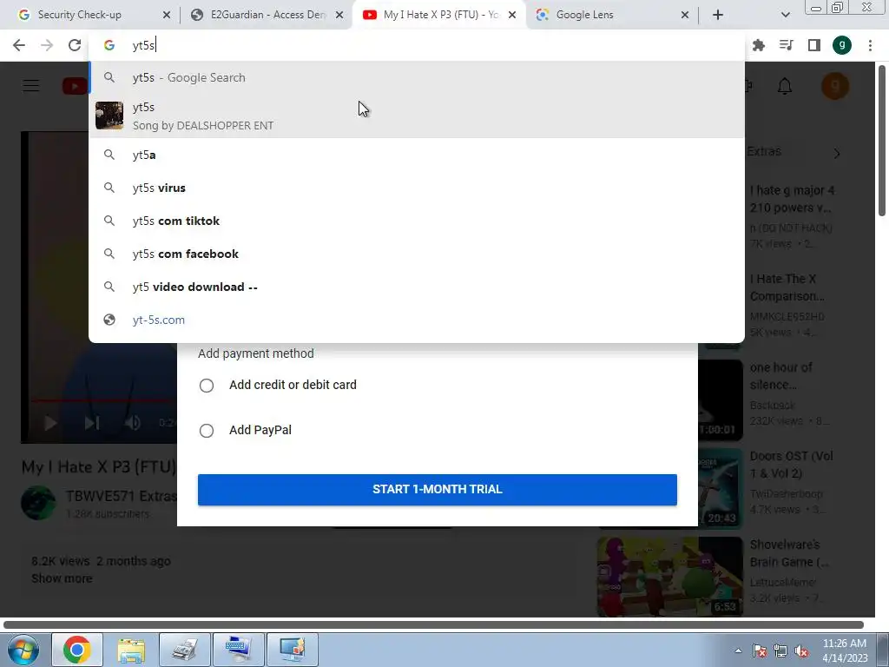Open 'I hate g major 4 210 powers' video
Image resolution: width=889 pixels, height=667 pixels.
point(792,199)
